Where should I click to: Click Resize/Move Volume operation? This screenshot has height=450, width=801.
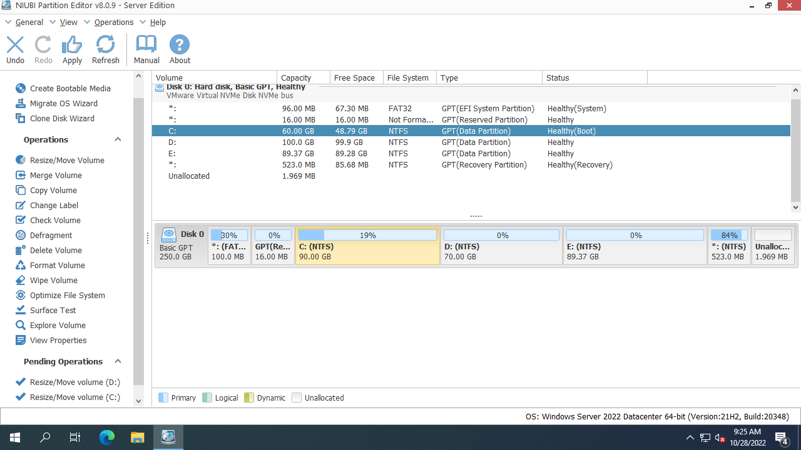pyautogui.click(x=67, y=160)
